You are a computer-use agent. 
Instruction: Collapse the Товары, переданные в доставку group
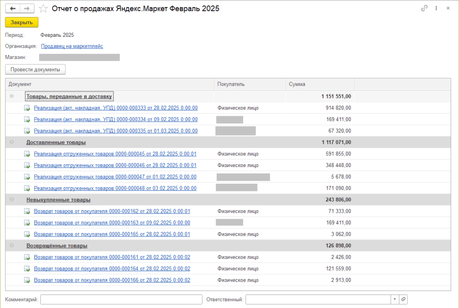pyautogui.click(x=12, y=96)
